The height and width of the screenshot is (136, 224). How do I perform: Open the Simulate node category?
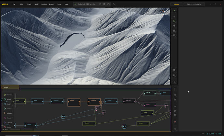(x=8, y=113)
